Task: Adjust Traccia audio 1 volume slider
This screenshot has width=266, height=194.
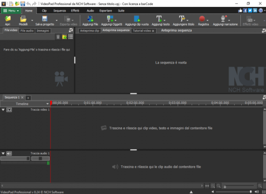Action: (15, 158)
